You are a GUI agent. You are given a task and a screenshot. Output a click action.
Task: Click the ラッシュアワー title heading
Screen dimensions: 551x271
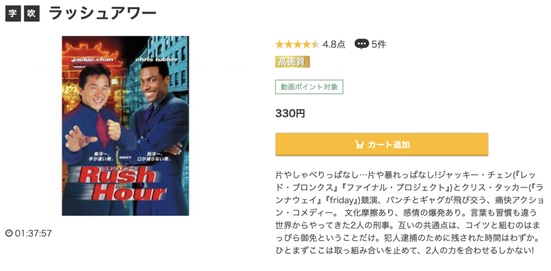(x=102, y=13)
